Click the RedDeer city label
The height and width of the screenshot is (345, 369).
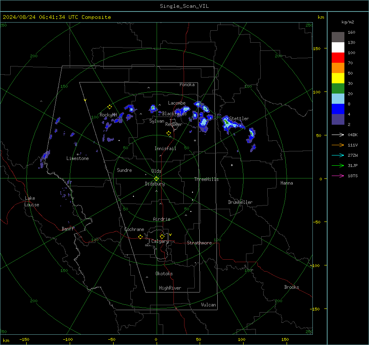tap(174, 124)
